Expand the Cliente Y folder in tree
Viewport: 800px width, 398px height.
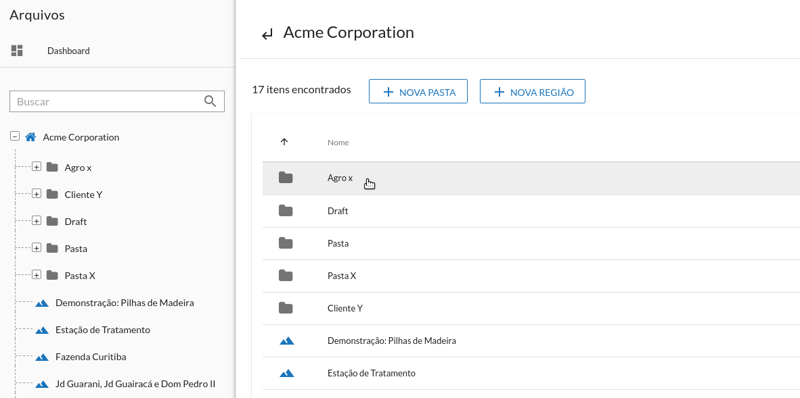tap(37, 194)
